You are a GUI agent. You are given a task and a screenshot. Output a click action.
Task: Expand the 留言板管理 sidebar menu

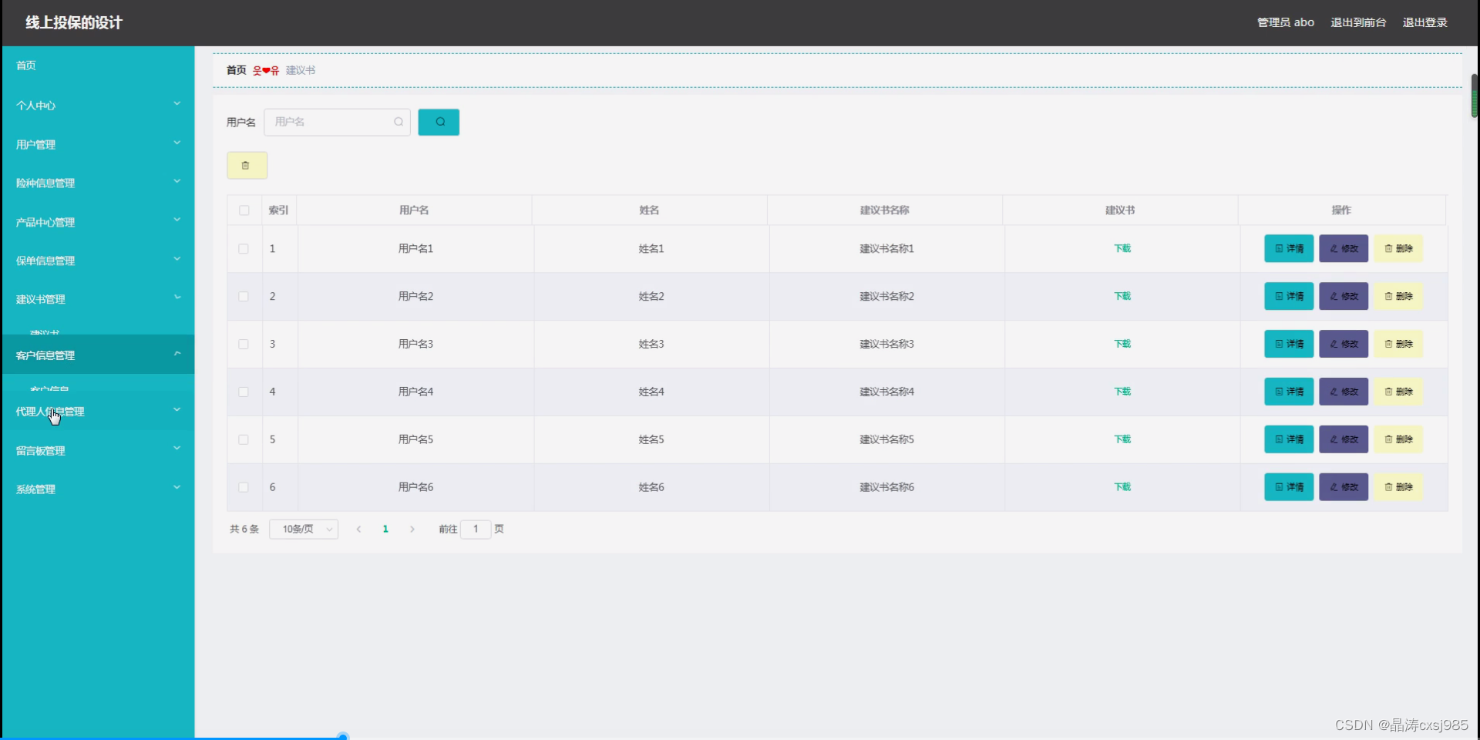click(98, 450)
